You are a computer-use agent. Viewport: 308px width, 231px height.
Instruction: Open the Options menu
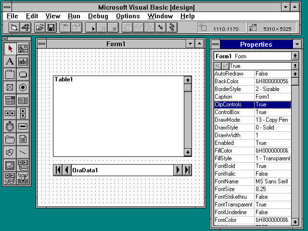(128, 16)
